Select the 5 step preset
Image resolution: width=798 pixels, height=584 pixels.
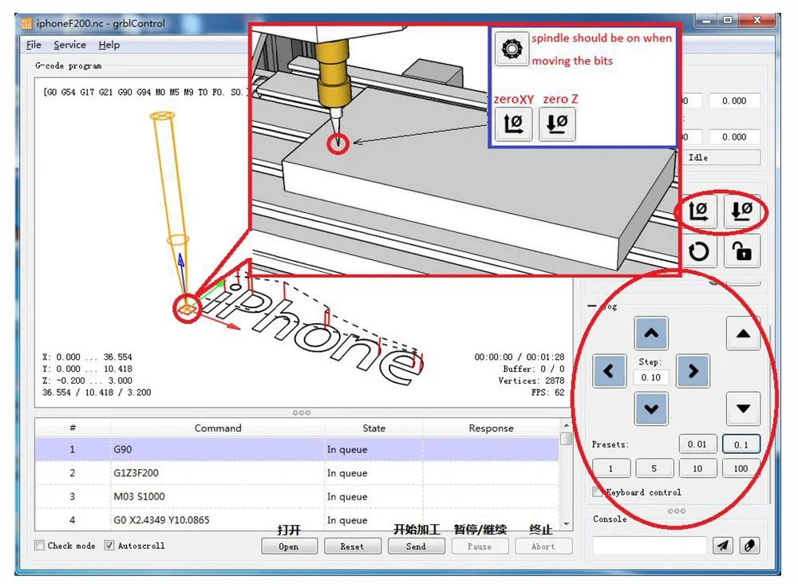(x=654, y=468)
